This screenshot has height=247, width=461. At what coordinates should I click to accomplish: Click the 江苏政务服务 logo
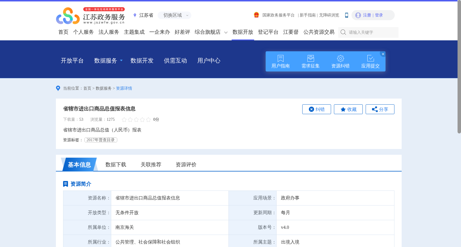[x=90, y=16]
